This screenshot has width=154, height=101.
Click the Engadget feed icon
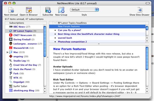point(11,82)
